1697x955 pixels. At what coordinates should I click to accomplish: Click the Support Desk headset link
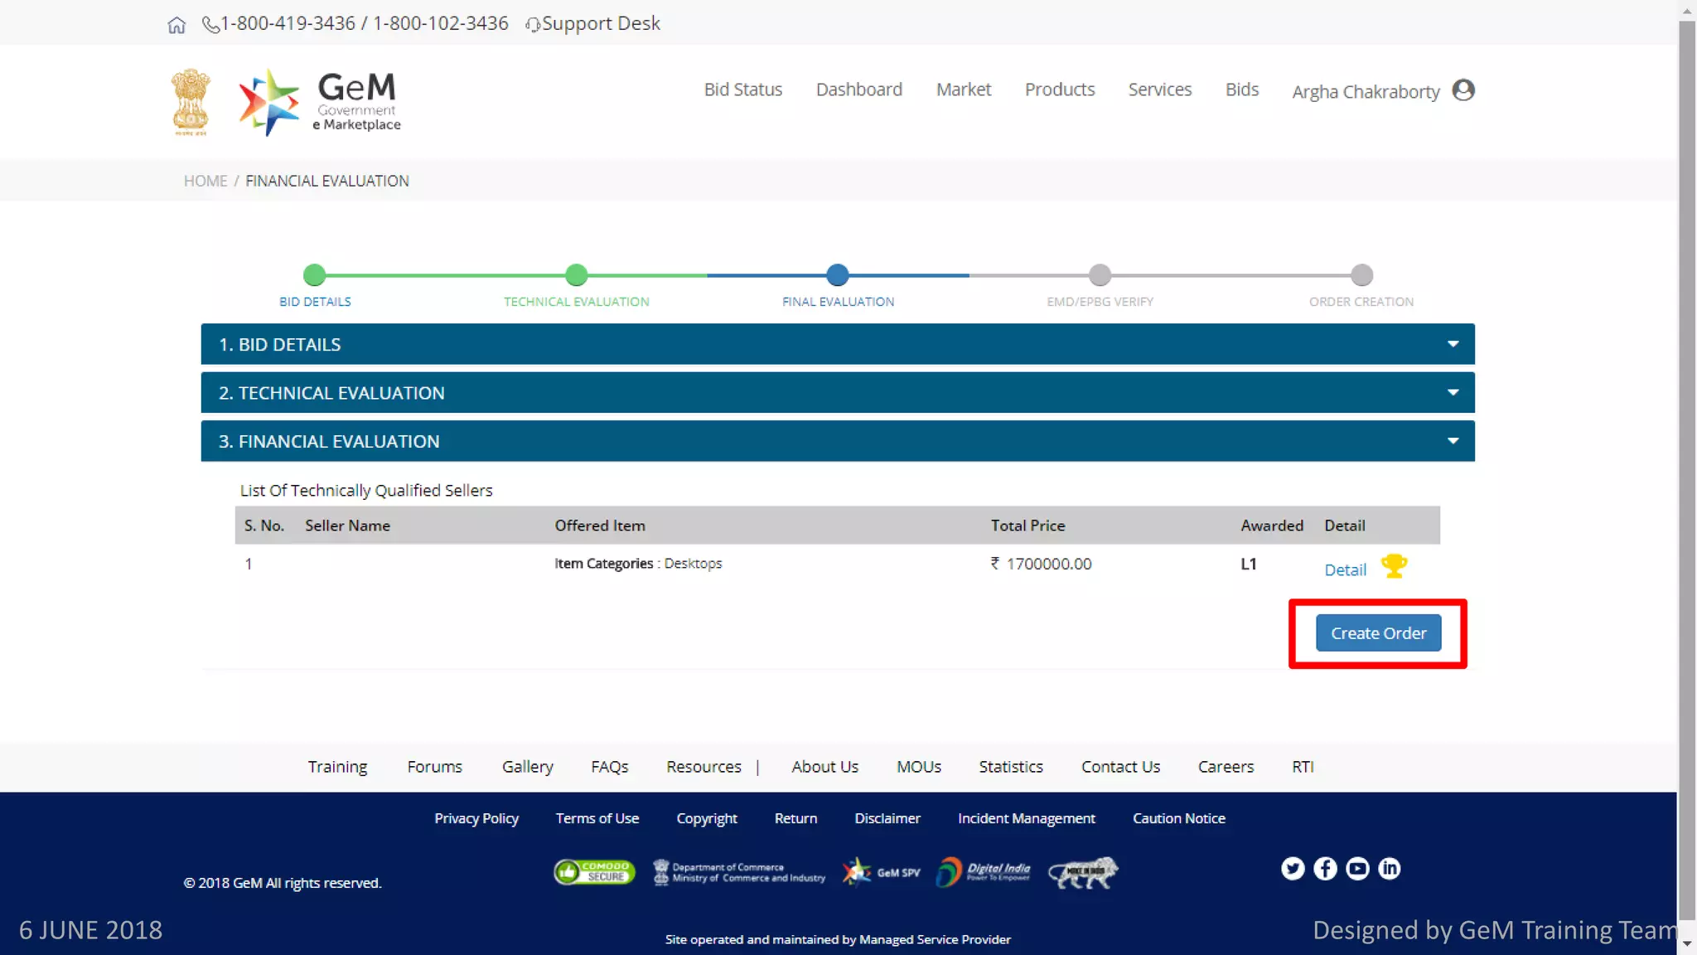pos(593,23)
